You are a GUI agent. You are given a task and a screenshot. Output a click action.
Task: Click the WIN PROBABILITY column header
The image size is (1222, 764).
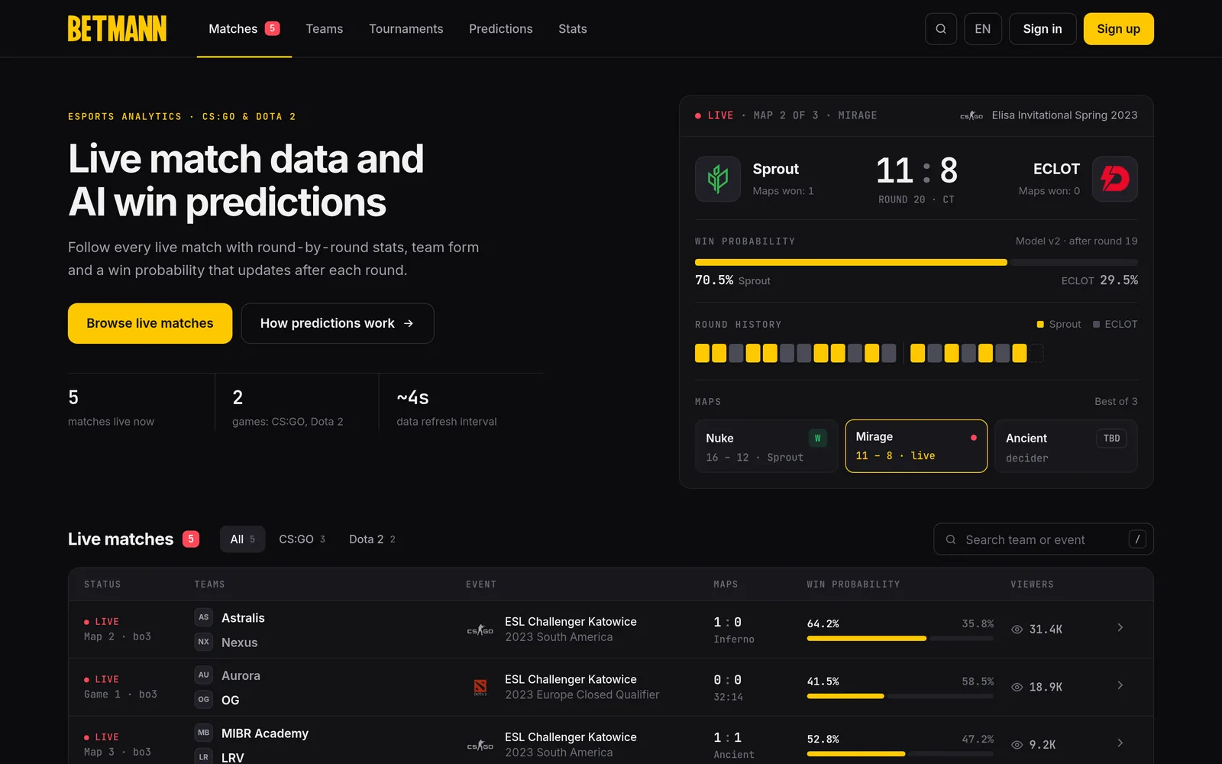point(853,584)
